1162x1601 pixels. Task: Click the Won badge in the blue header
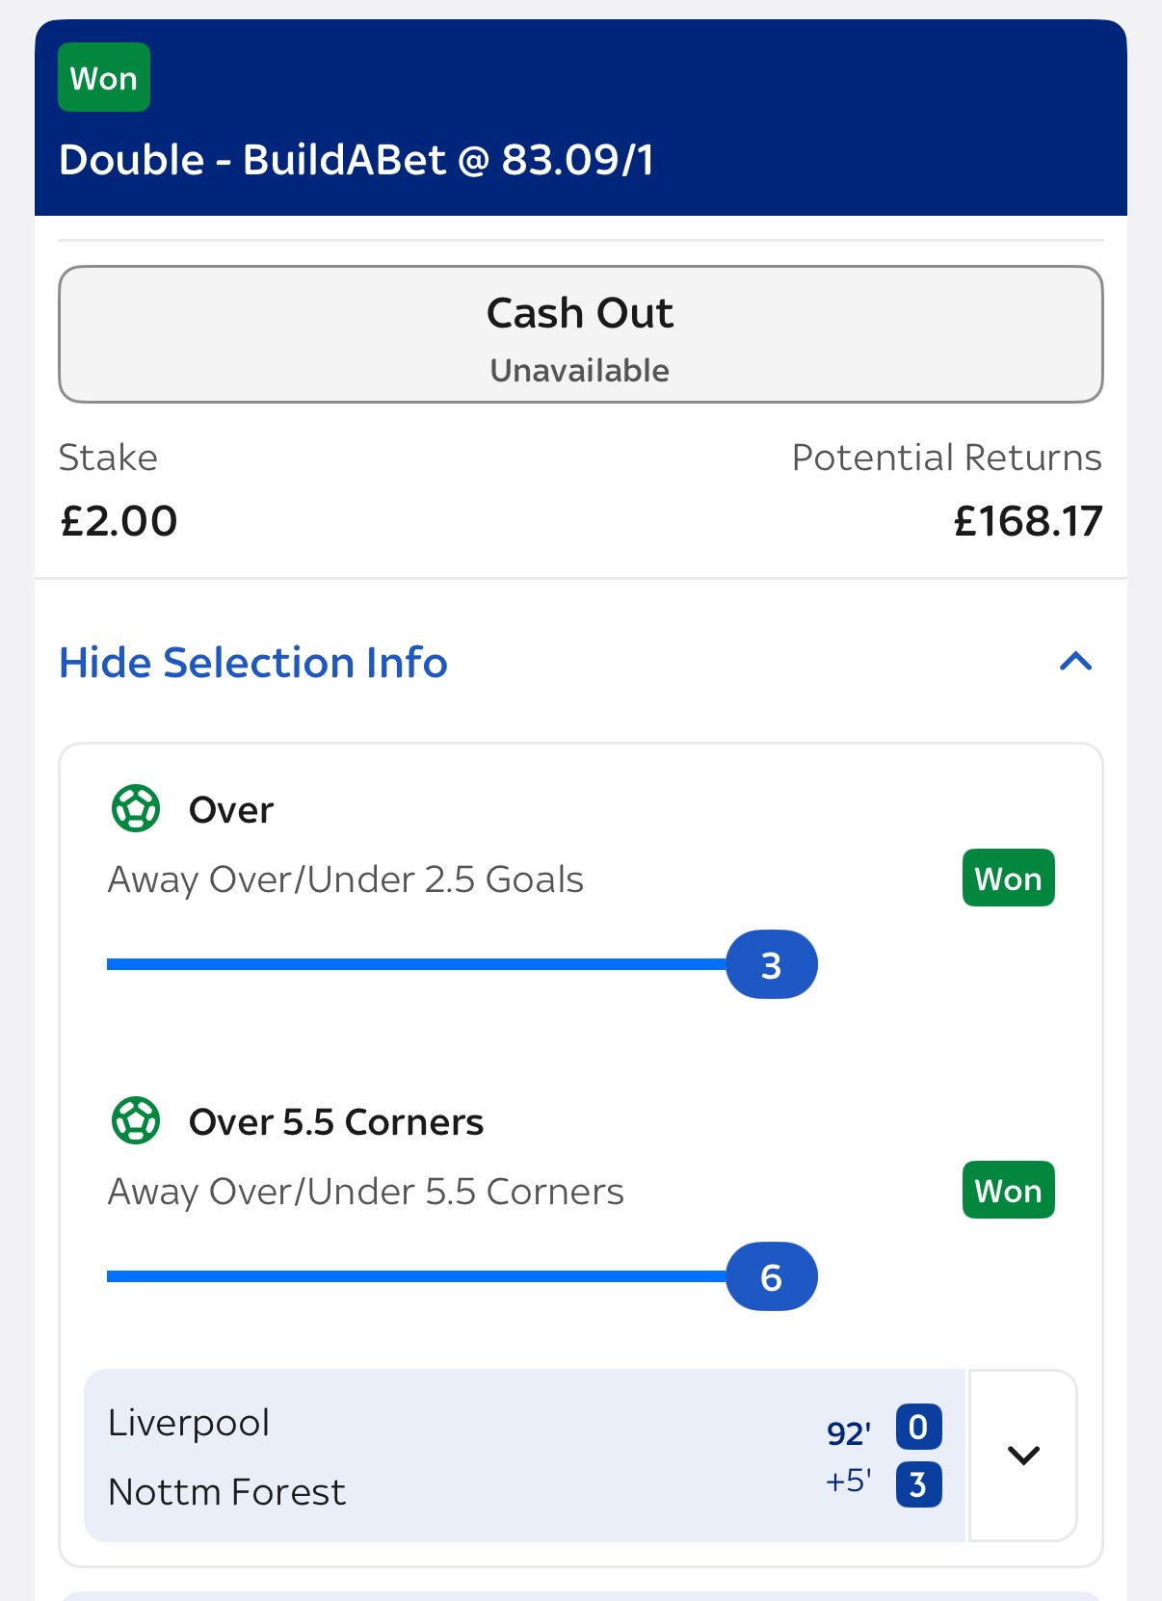104,78
